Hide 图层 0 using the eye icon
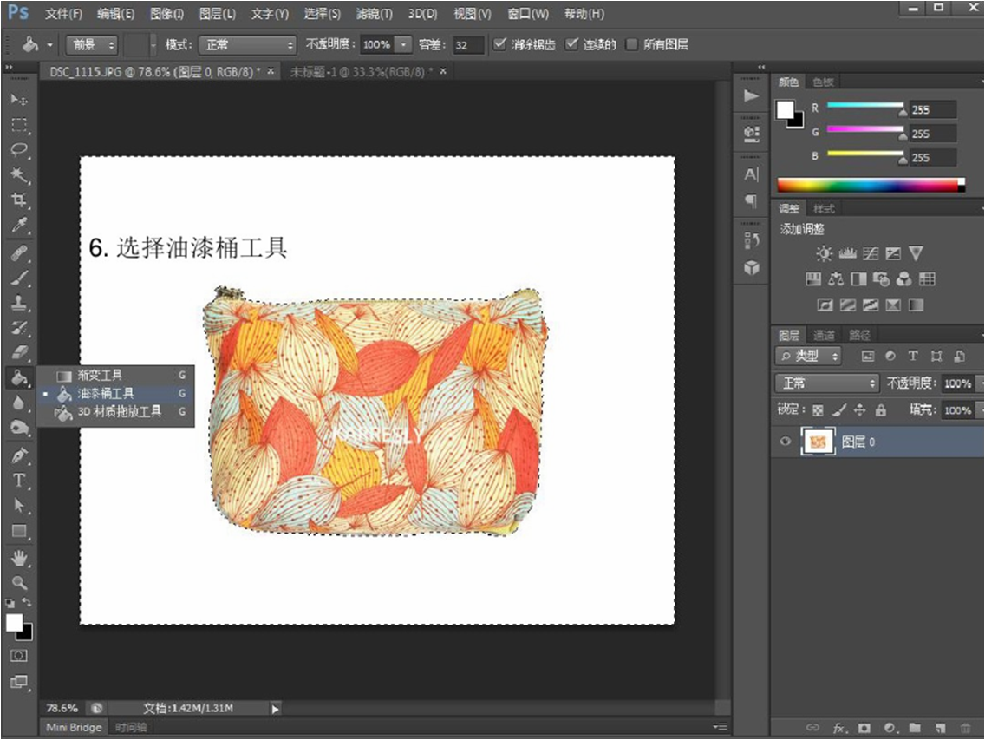985x740 pixels. coord(786,442)
